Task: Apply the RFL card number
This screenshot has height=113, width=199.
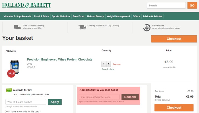Action: [55, 102]
